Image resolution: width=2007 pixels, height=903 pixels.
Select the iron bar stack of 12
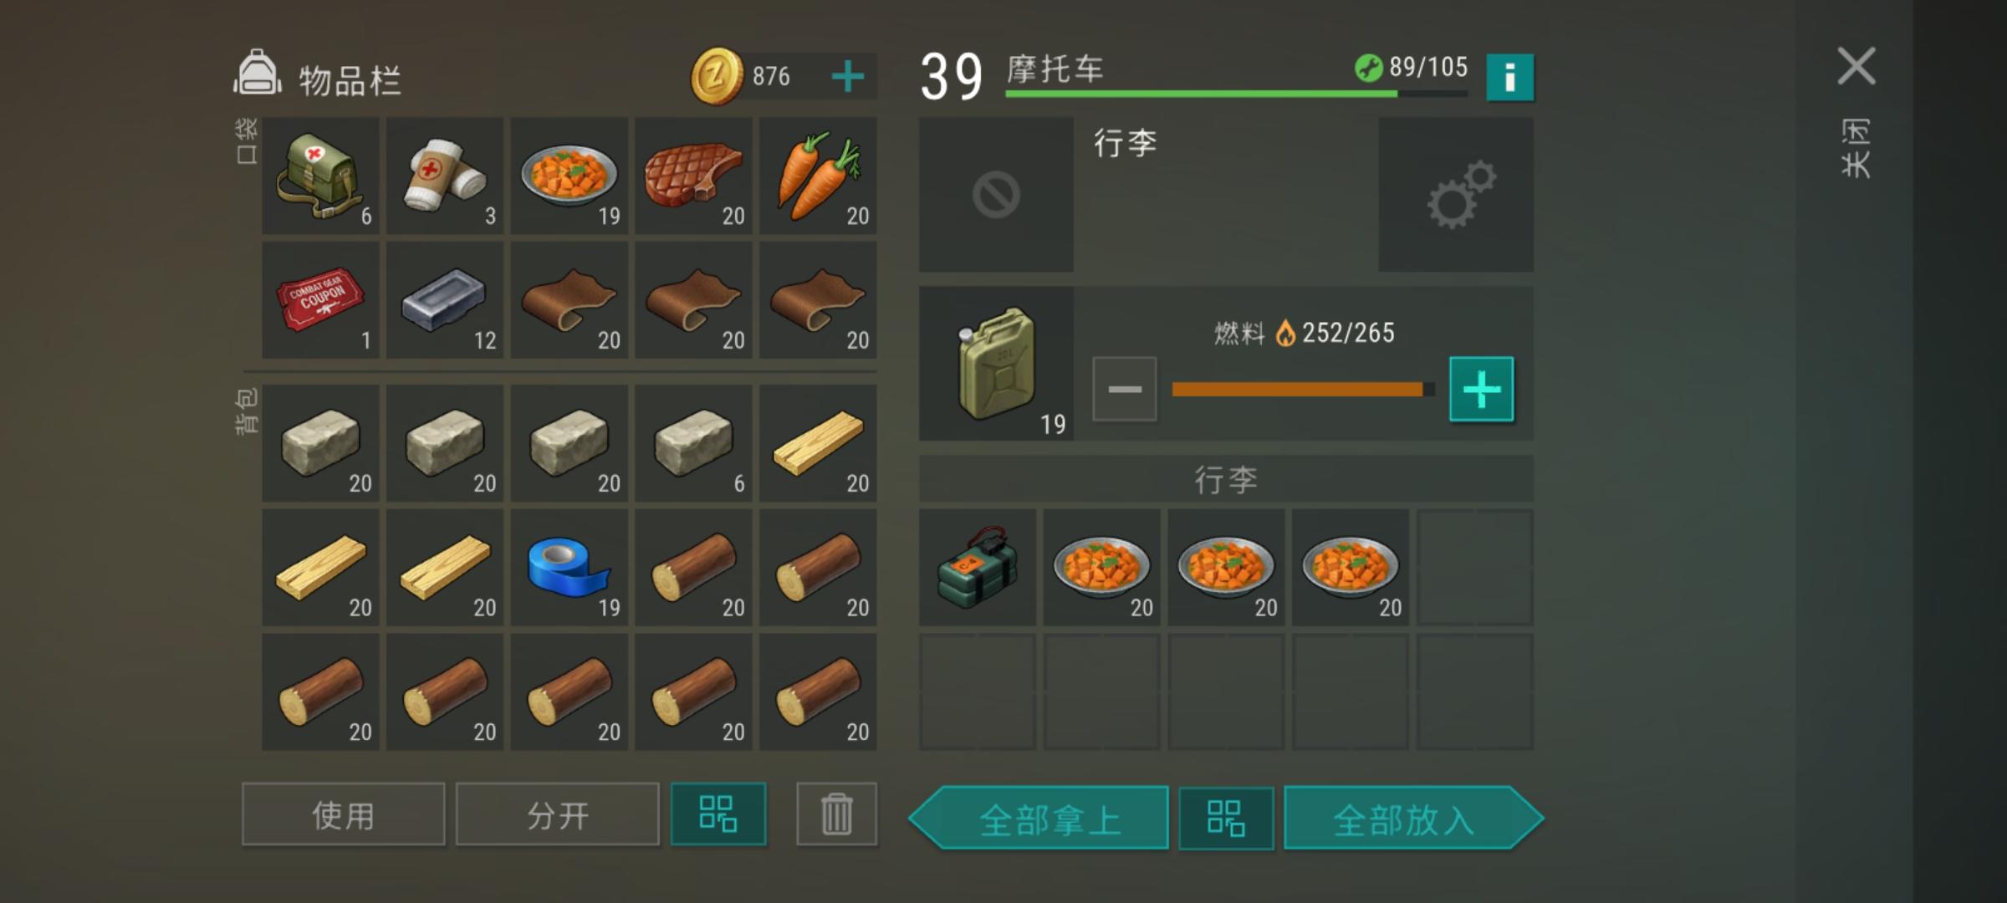[445, 300]
